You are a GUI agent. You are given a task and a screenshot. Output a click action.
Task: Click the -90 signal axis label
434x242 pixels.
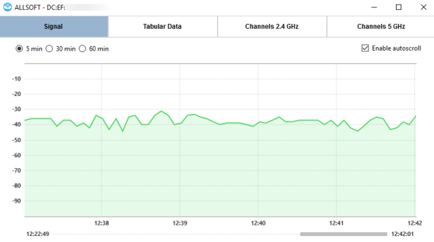17,201
